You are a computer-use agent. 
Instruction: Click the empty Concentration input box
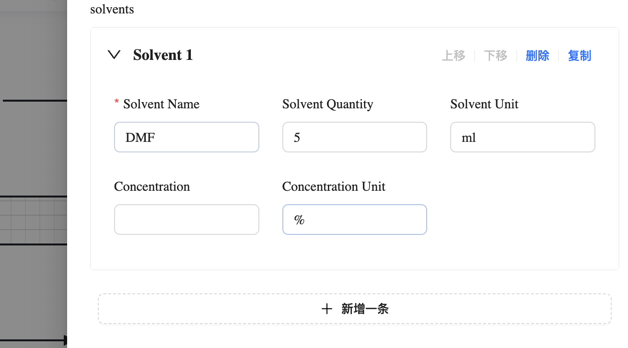tap(186, 220)
